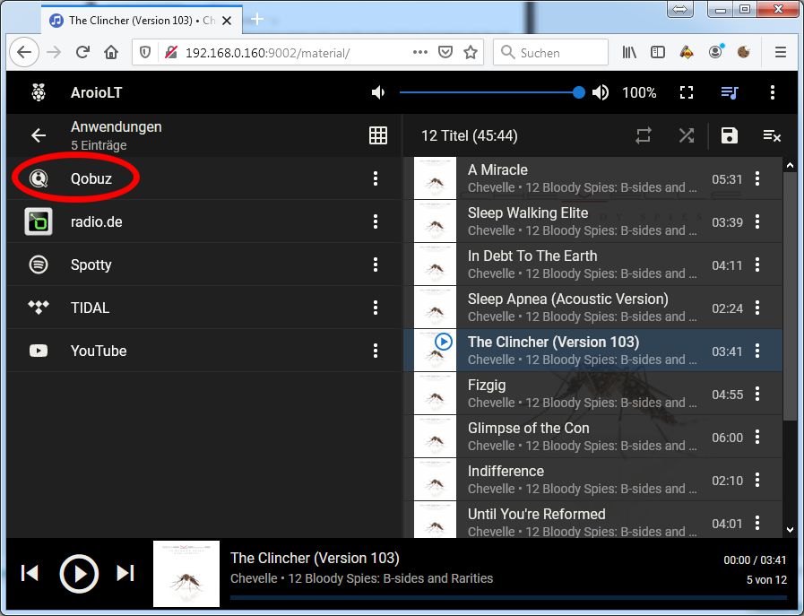Open the three-dot menu for Spotty
The image size is (804, 616).
pyautogui.click(x=376, y=265)
